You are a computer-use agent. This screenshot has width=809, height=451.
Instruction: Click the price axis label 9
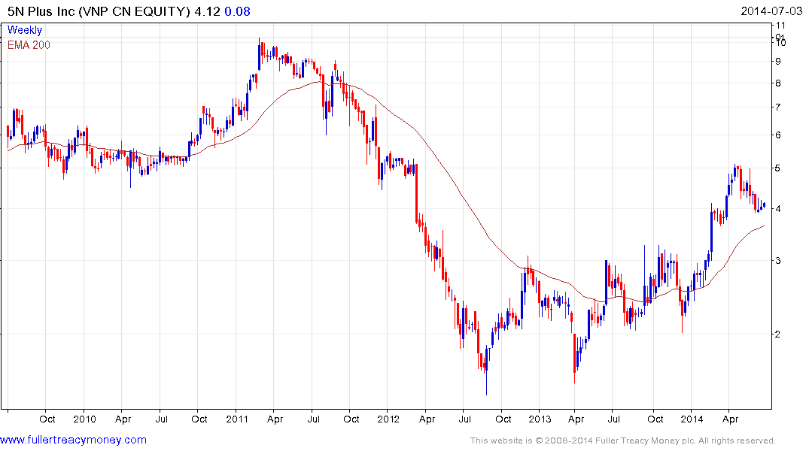pos(777,61)
